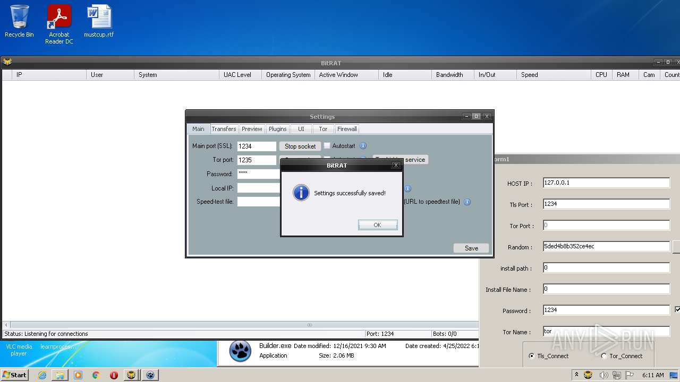Click 'Status: Listening for connections' status text

pos(46,334)
